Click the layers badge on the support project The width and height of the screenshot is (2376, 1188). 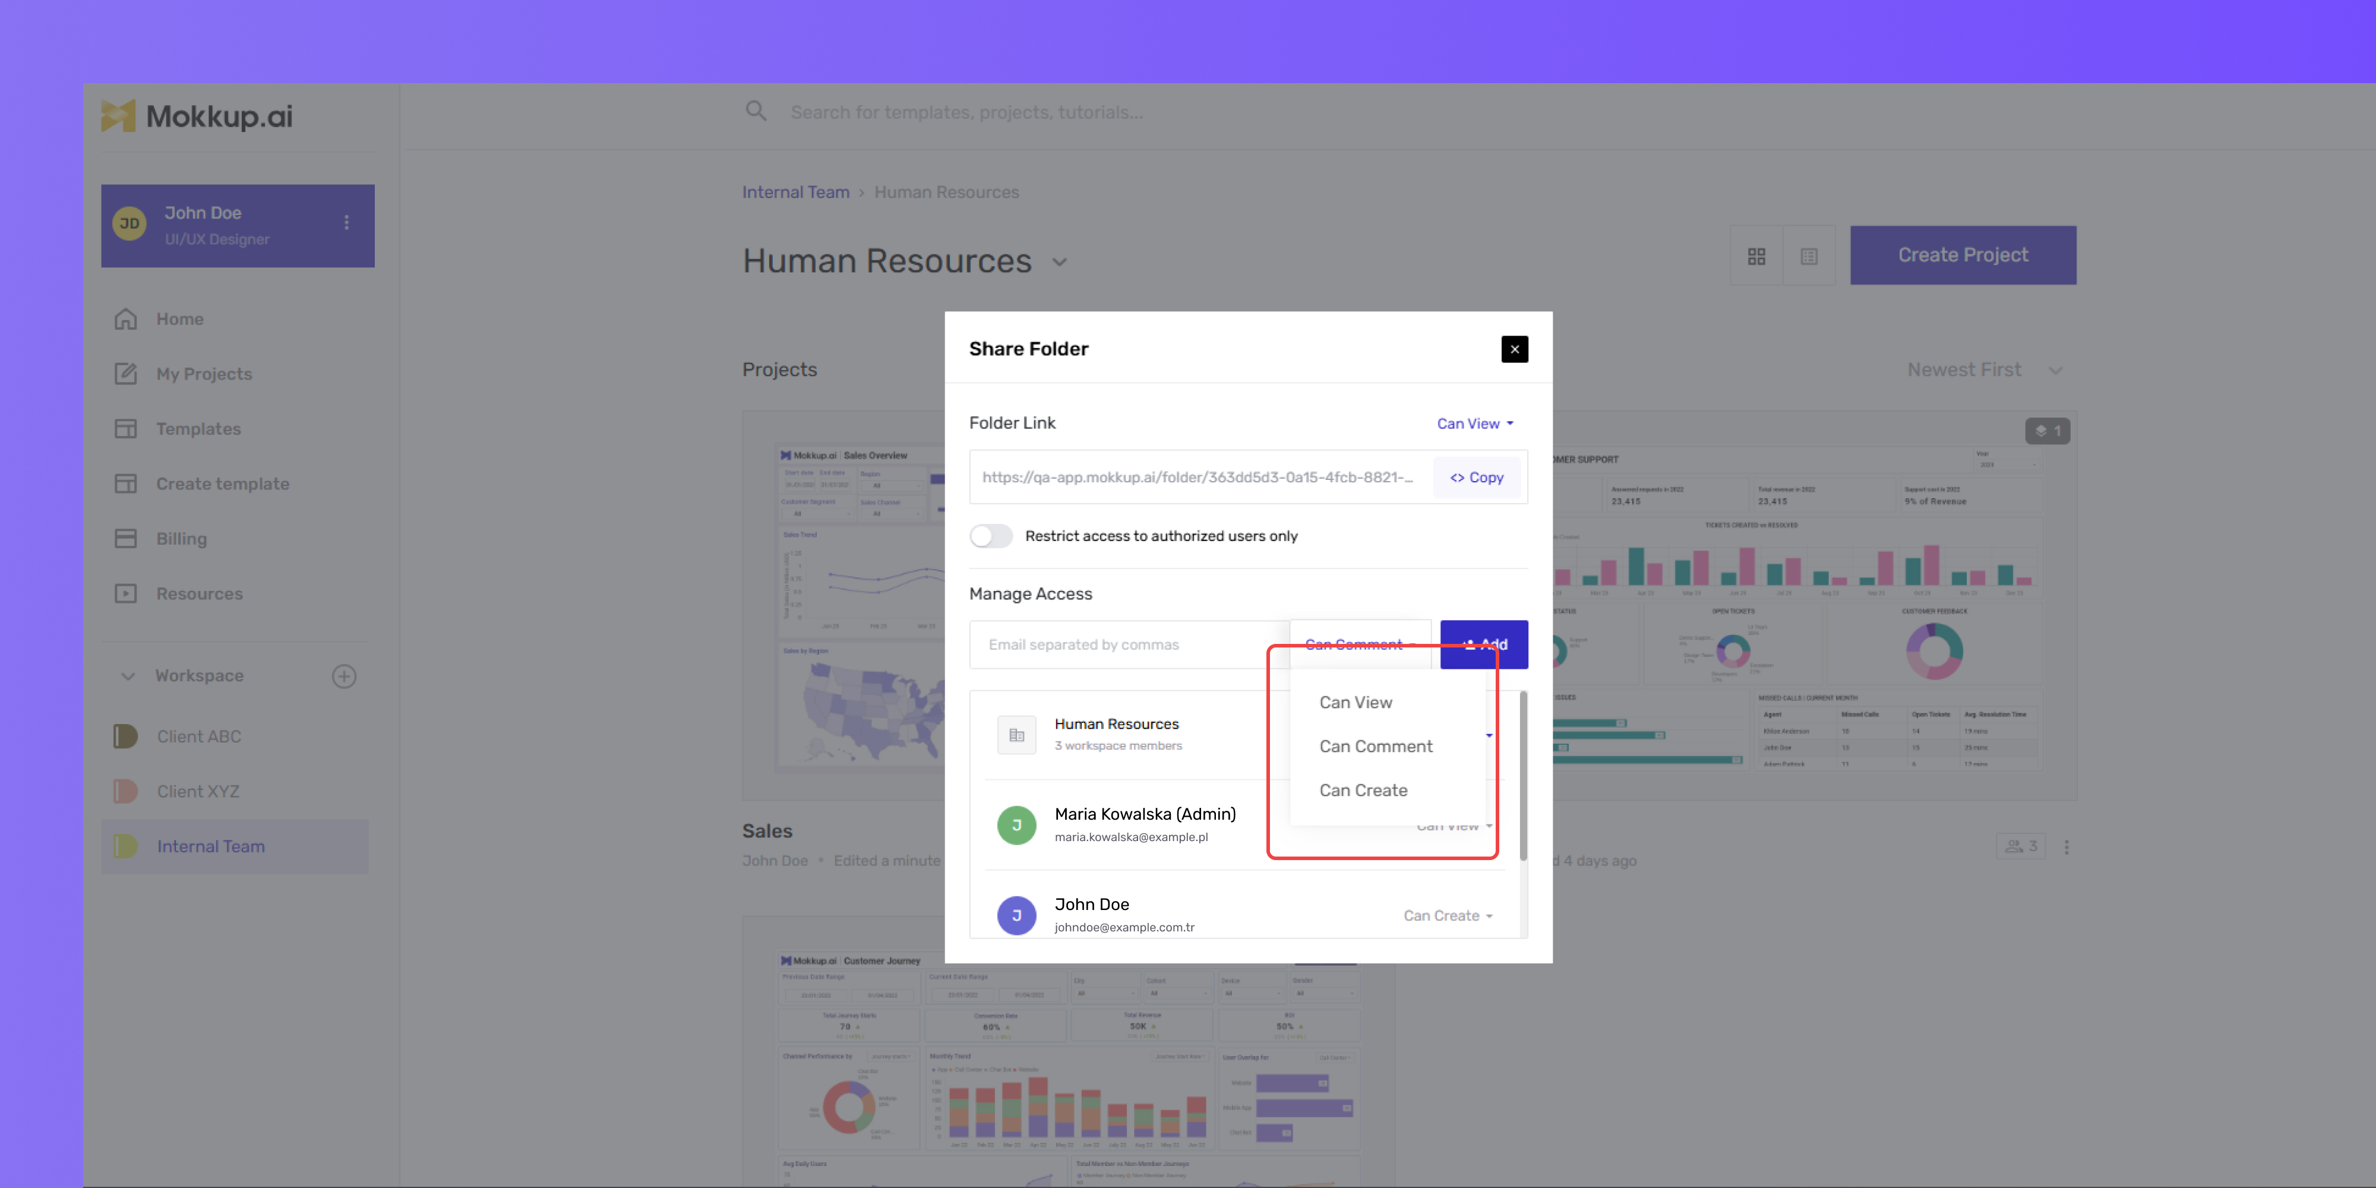coord(2047,431)
